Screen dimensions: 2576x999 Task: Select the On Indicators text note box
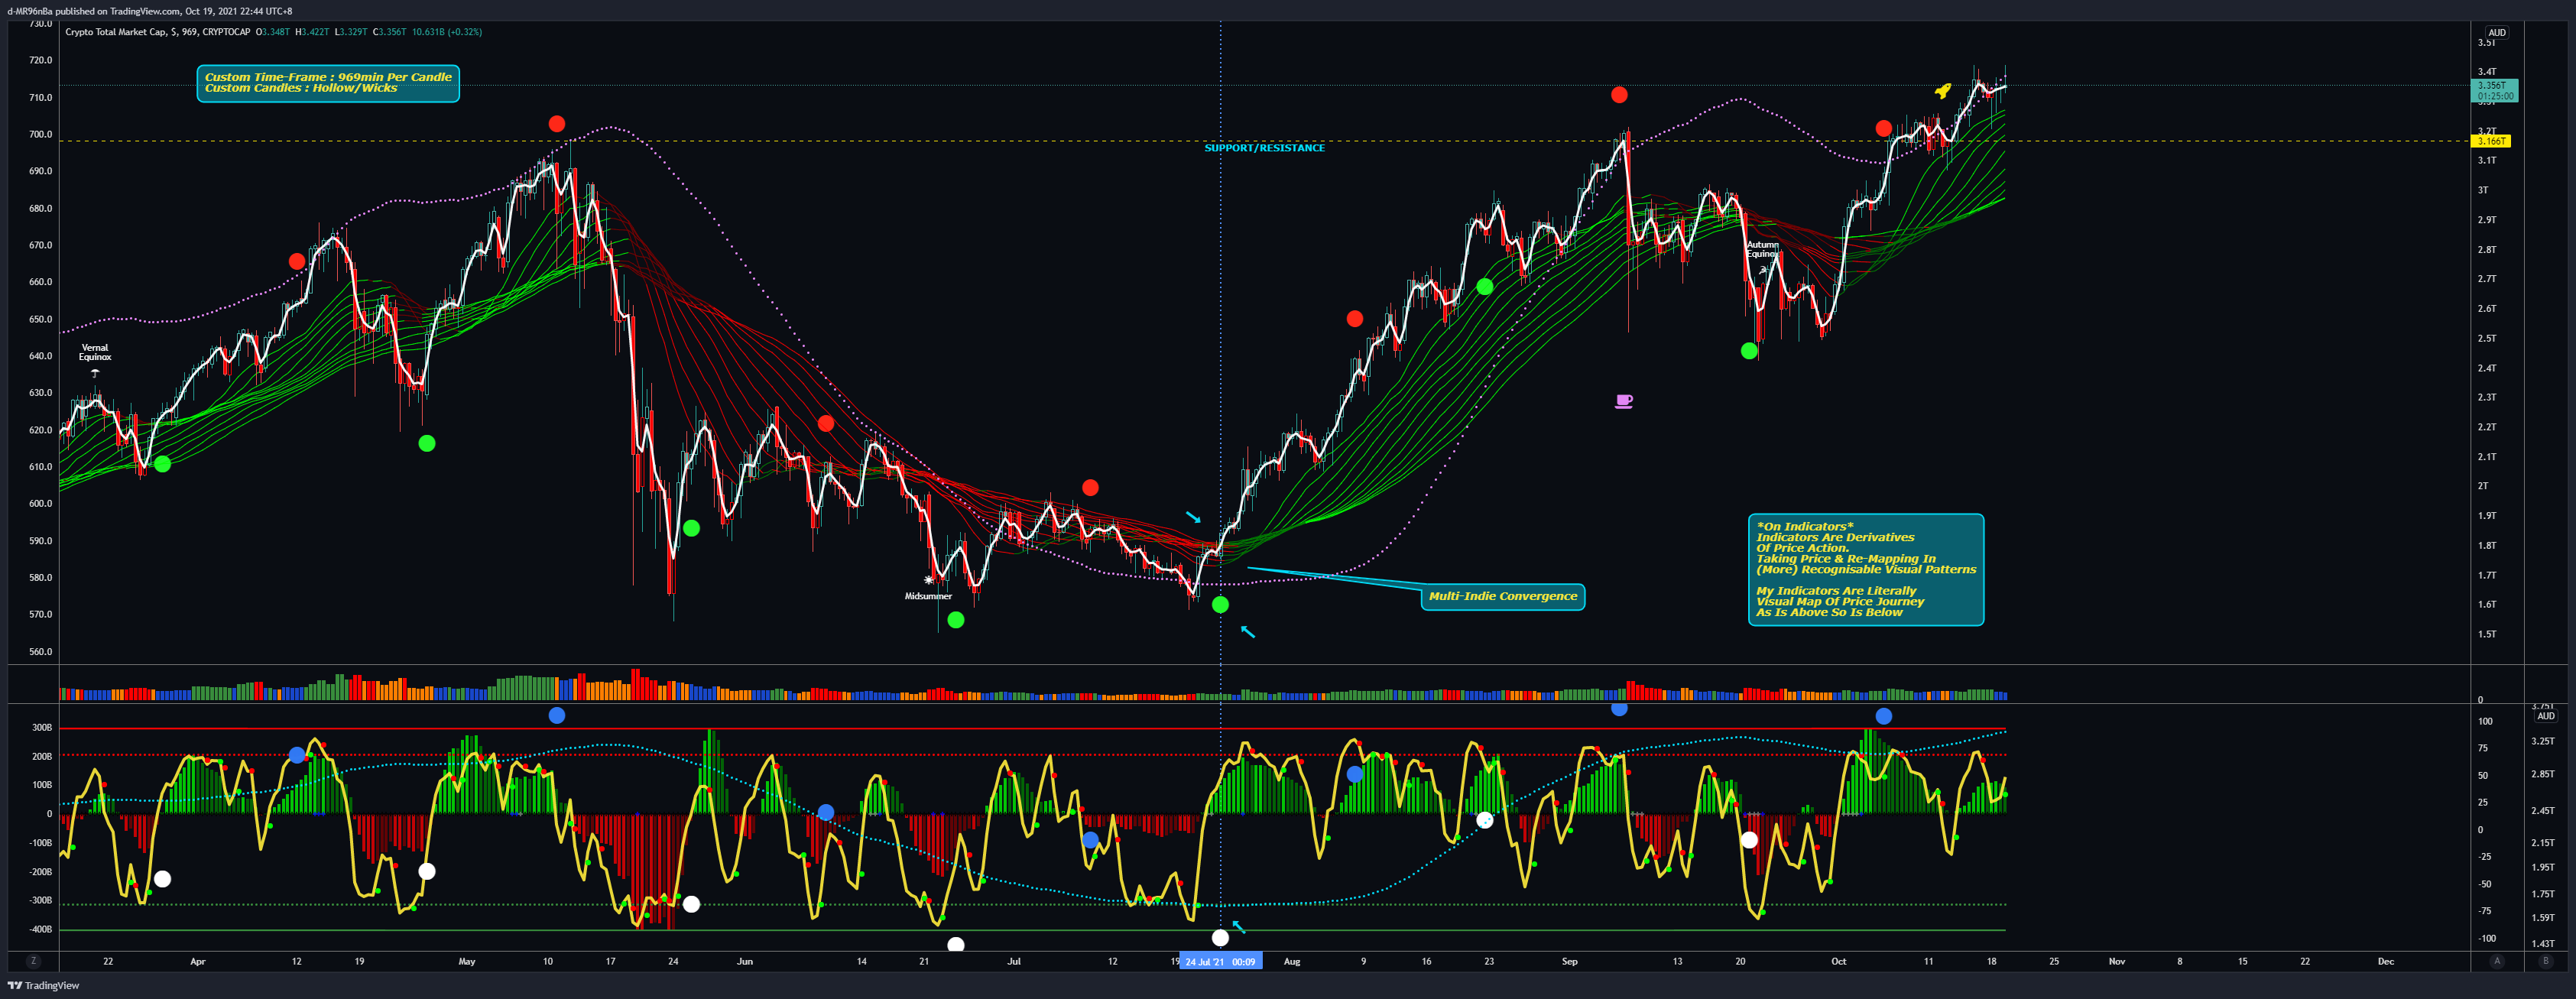1866,569
